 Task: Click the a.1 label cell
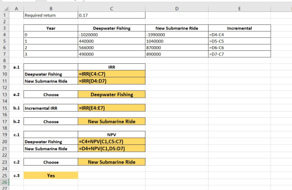tap(16, 67)
